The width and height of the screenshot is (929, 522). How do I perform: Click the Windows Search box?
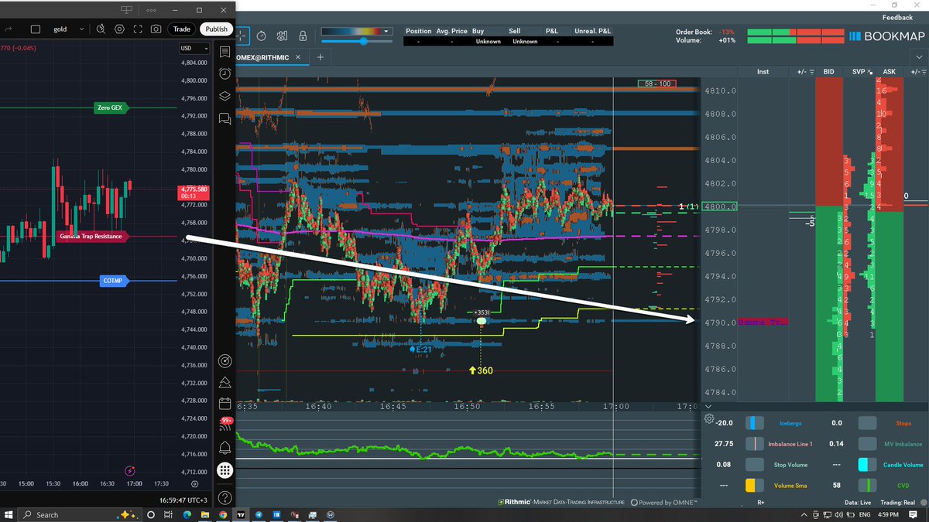tap(81, 514)
